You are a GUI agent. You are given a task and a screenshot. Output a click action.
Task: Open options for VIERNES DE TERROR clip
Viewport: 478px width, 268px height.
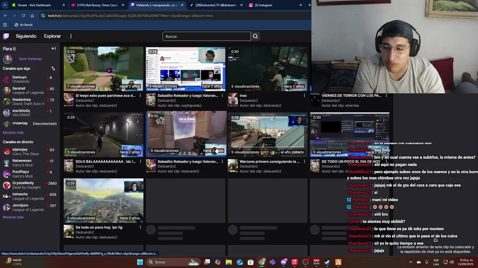(386, 96)
